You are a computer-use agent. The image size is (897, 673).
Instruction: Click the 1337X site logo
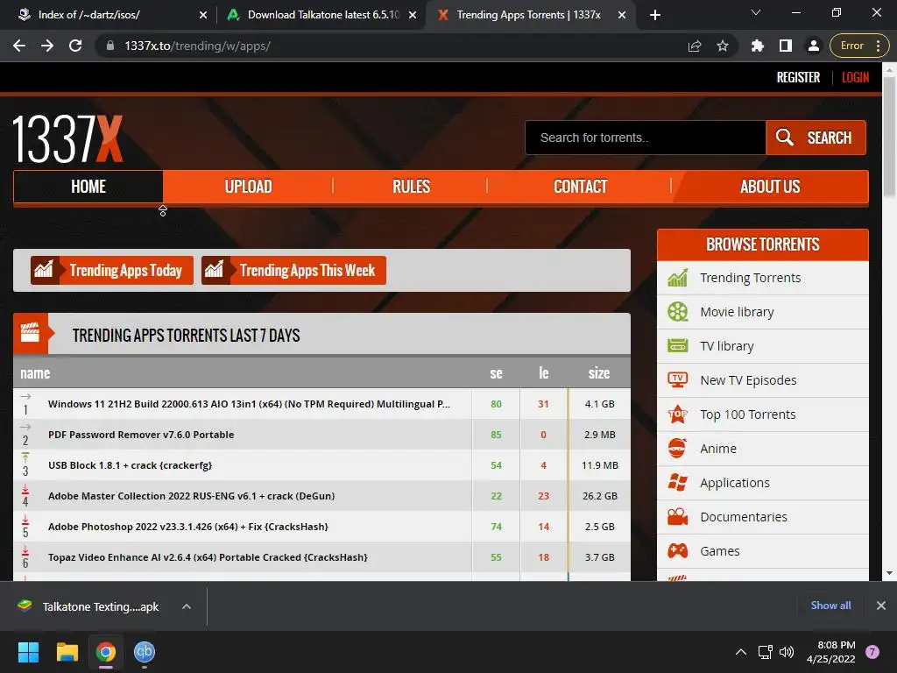tap(67, 139)
